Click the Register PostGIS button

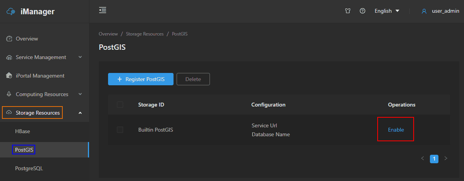[x=141, y=79]
